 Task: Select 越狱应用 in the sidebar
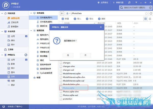click(x=14, y=18)
